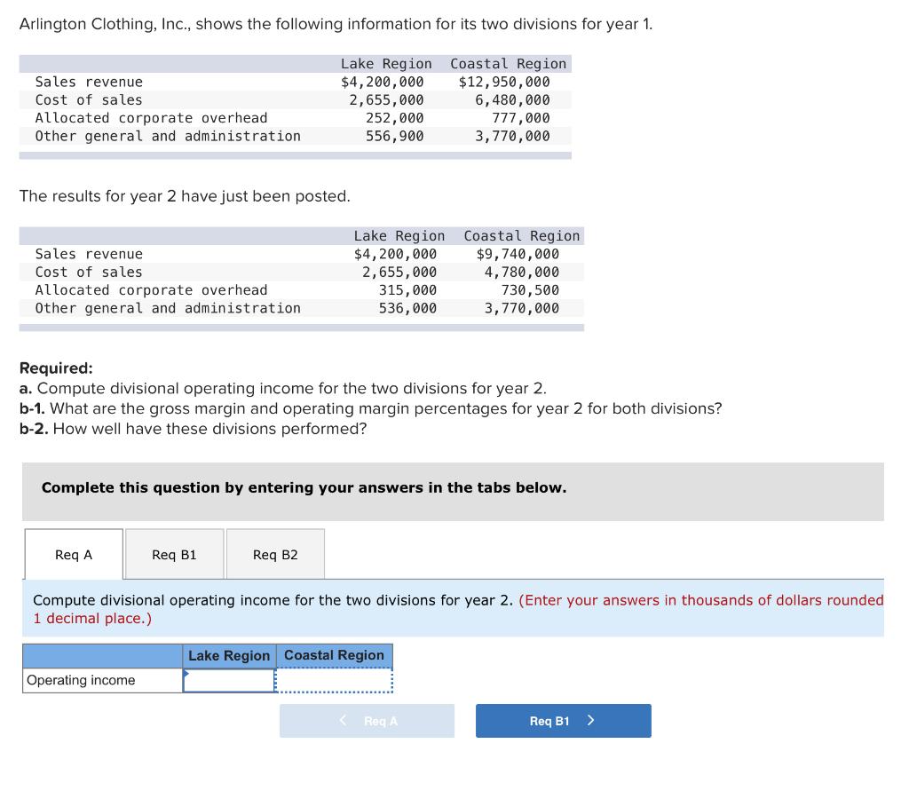Select year 2 Coastal overhead value 730,500
The height and width of the screenshot is (791, 909).
click(x=530, y=290)
